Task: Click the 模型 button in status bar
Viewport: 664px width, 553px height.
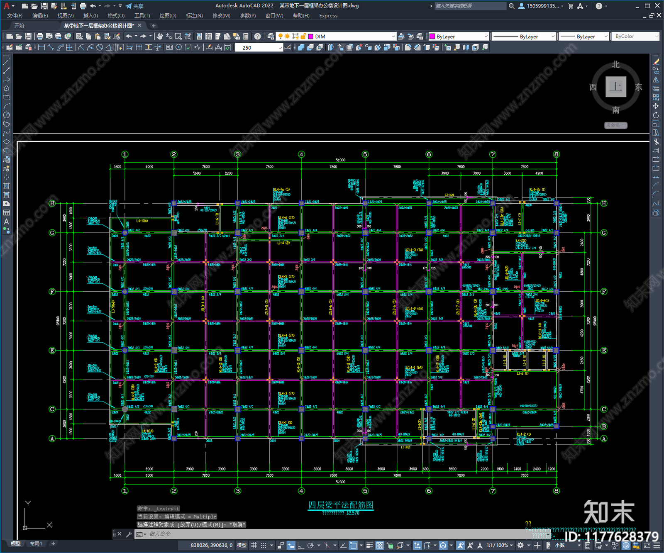Action: (x=242, y=545)
